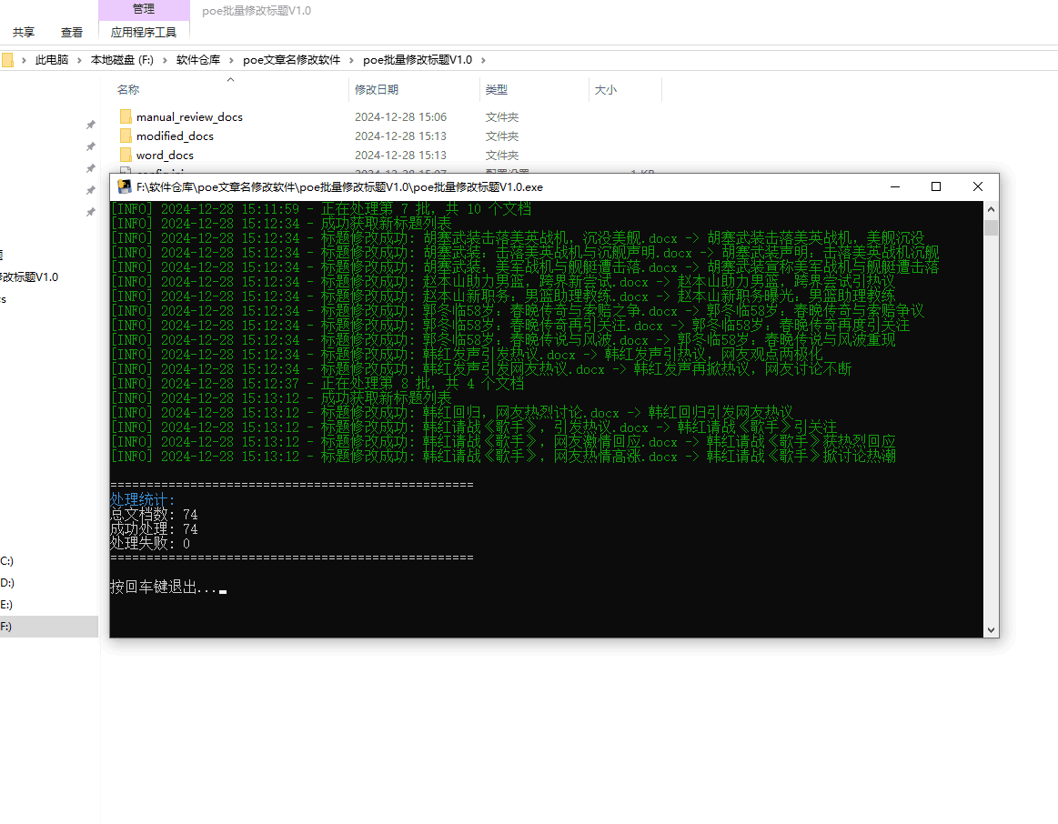
Task: Select manual_review_docs folder name
Action: tap(189, 116)
